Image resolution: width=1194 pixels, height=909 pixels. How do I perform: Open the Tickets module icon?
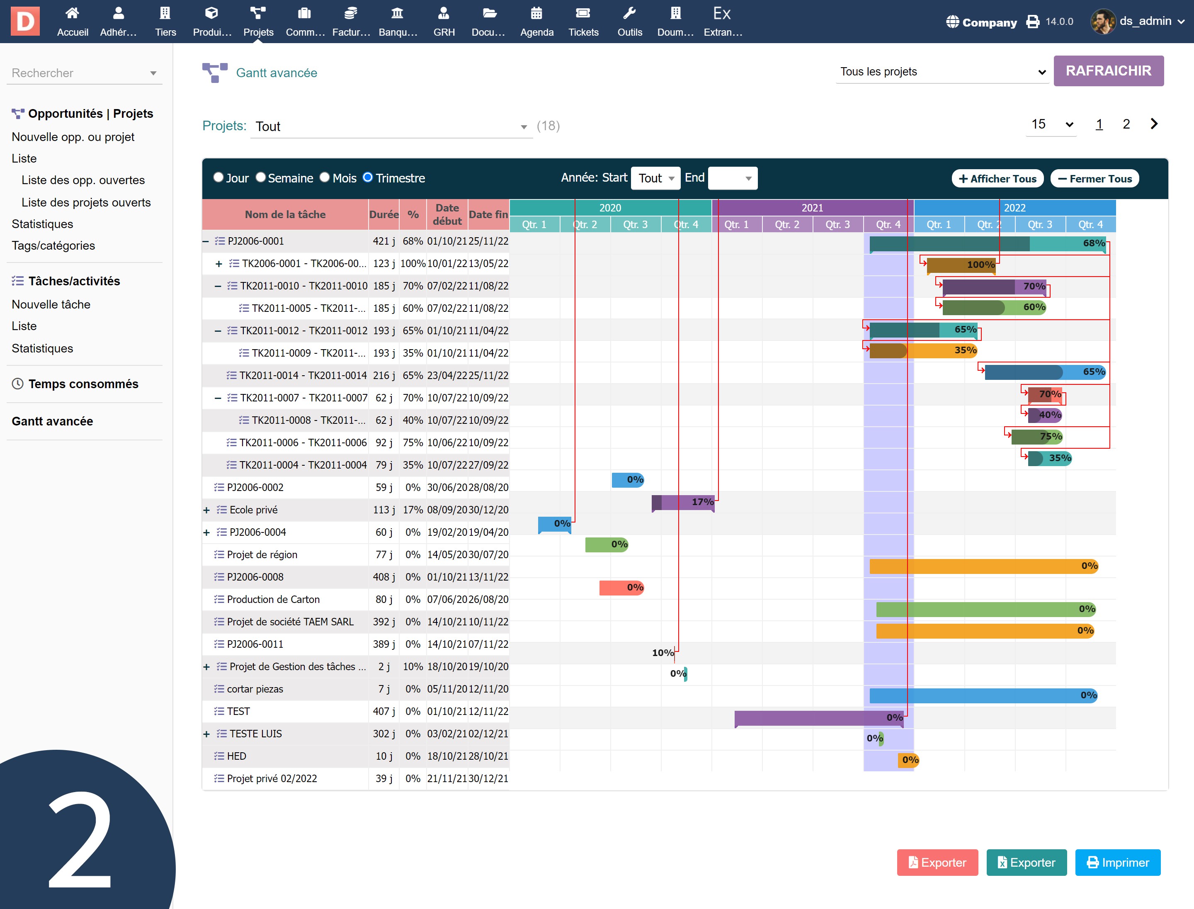(x=582, y=14)
